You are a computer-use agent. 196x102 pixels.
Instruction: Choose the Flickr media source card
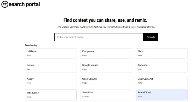pos(162,54)
